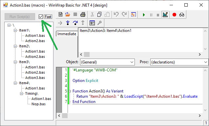Screen dimensions: 209x126
Task: Stop macro execution with square icon
Action: [158, 15]
